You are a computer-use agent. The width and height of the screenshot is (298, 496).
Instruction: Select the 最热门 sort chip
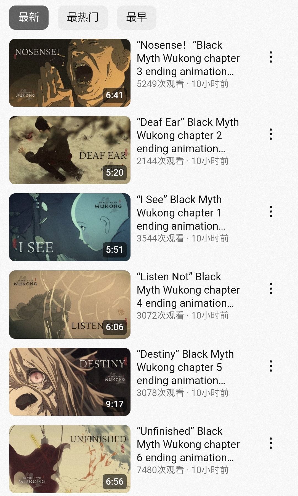(x=83, y=17)
